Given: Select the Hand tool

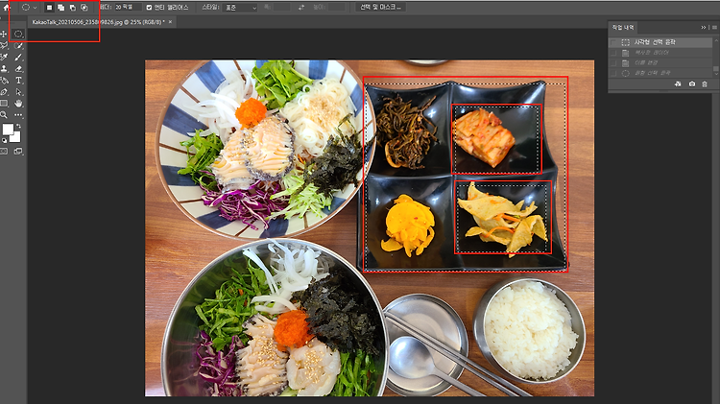Looking at the screenshot, I should pos(18,104).
